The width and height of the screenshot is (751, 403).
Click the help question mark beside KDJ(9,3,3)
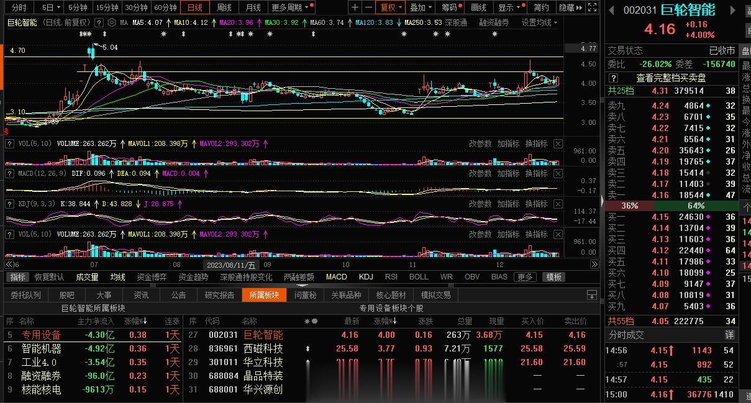(x=10, y=204)
